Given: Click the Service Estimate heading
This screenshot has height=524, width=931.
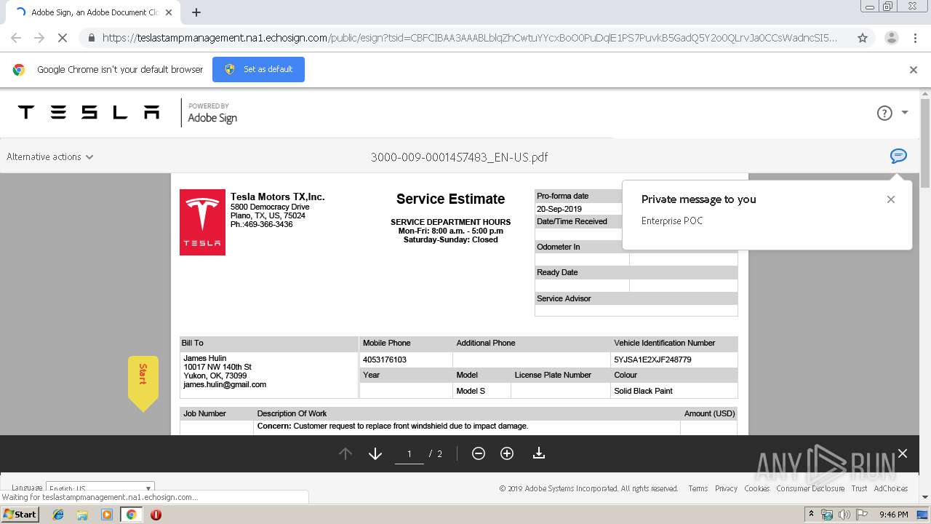Looking at the screenshot, I should [450, 199].
